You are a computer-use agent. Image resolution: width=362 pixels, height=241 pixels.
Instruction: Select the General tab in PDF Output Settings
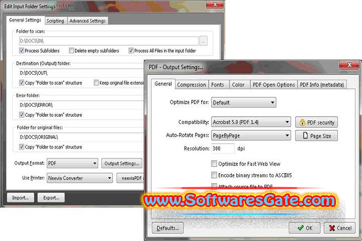coord(163,84)
